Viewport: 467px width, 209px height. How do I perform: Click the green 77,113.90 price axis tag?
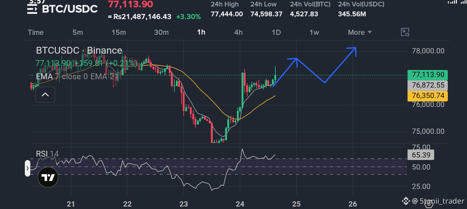coord(428,75)
